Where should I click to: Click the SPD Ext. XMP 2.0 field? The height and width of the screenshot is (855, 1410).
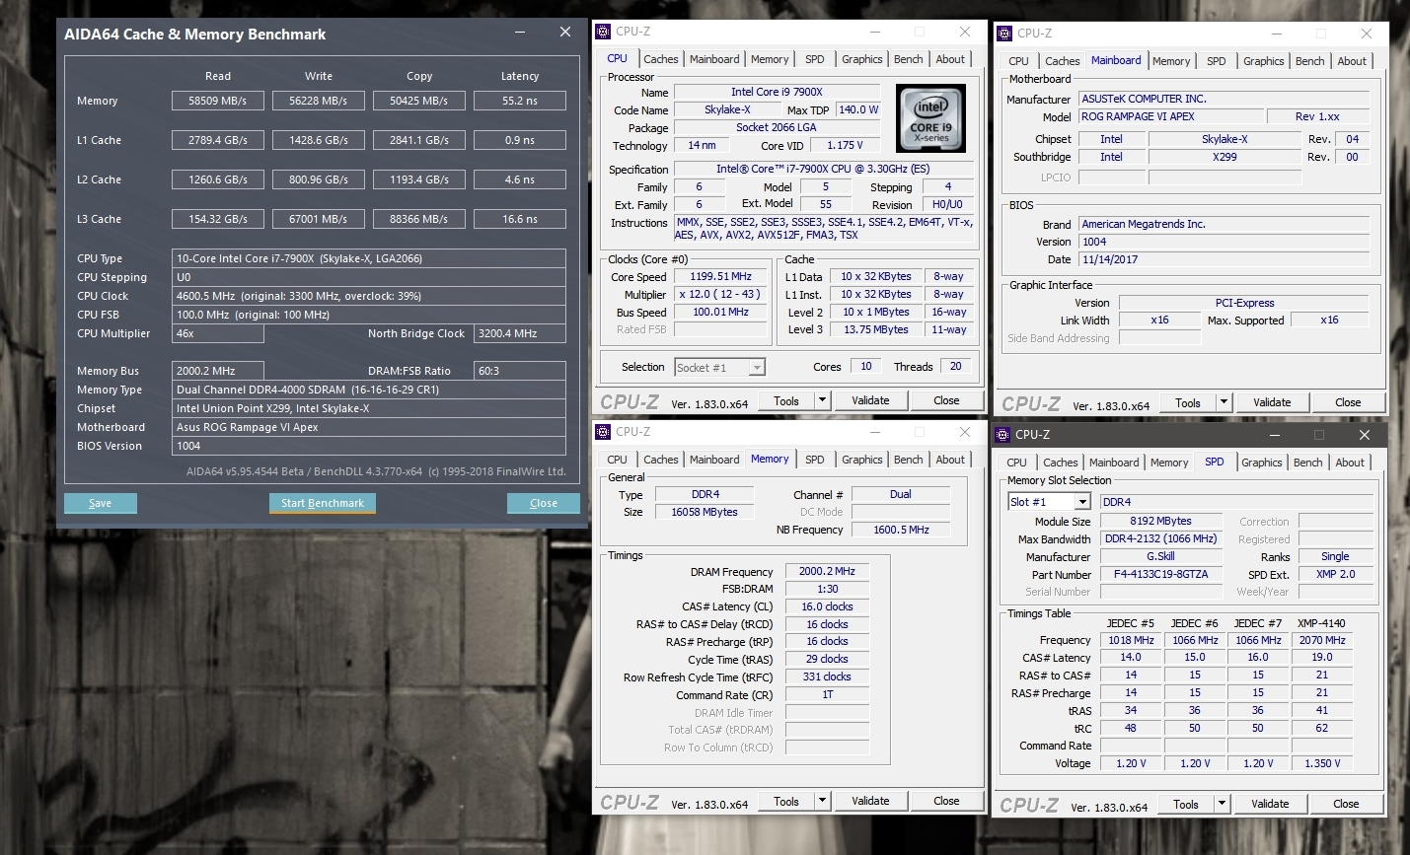click(x=1335, y=574)
